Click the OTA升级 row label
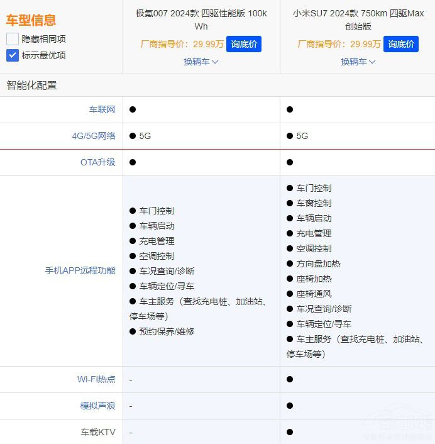 point(97,162)
